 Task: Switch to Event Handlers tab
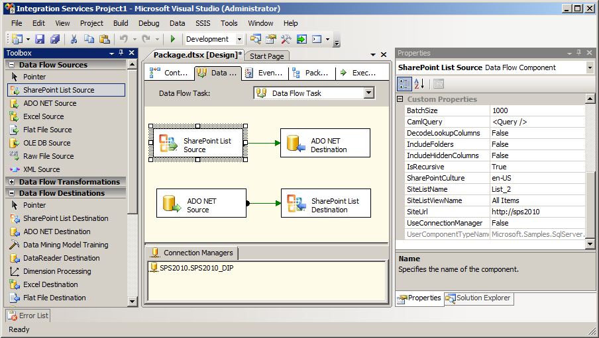click(264, 73)
